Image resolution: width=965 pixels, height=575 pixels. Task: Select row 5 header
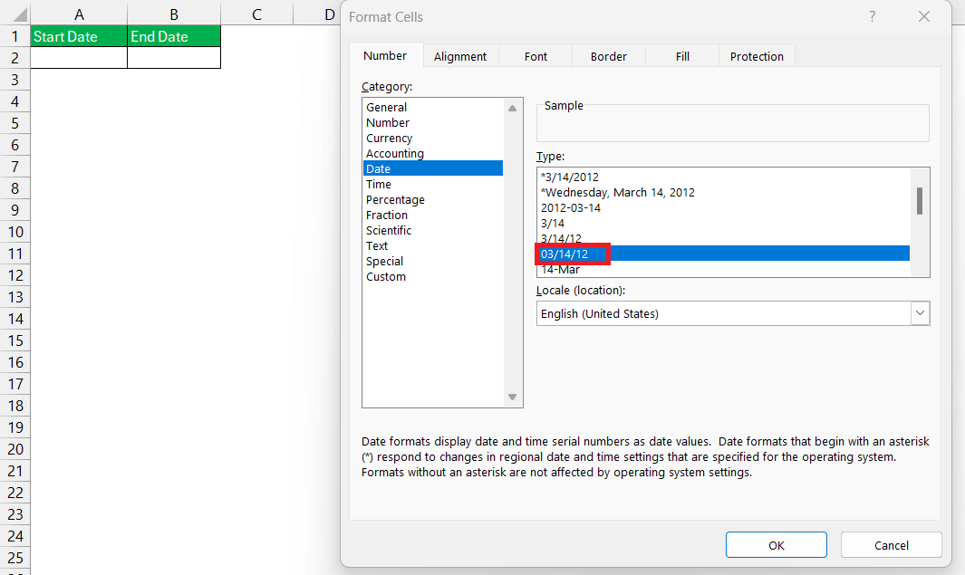pos(14,123)
